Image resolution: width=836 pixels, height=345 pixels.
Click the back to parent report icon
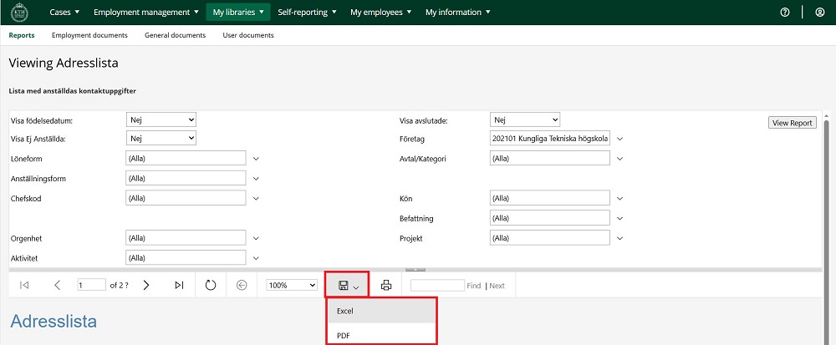point(242,286)
